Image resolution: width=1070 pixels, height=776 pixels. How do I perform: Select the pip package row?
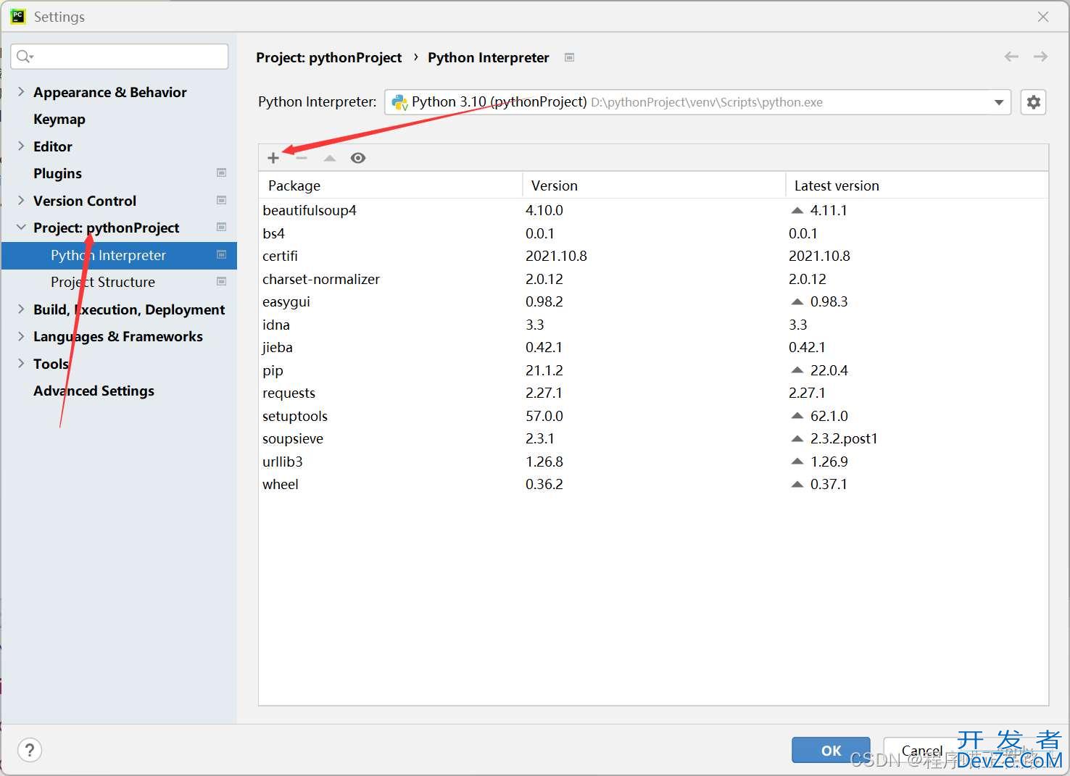pos(653,370)
